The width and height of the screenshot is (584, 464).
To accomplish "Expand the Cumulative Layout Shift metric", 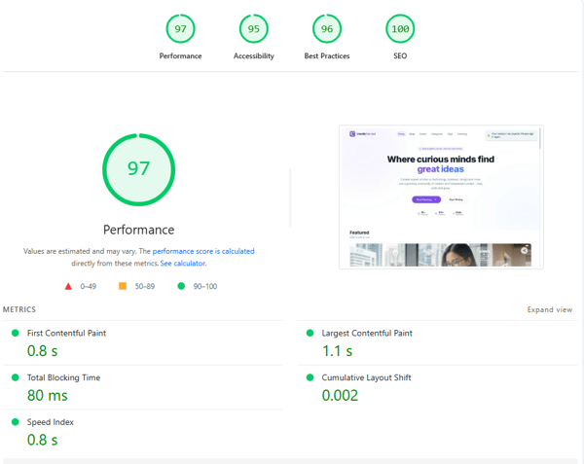I will point(438,387).
